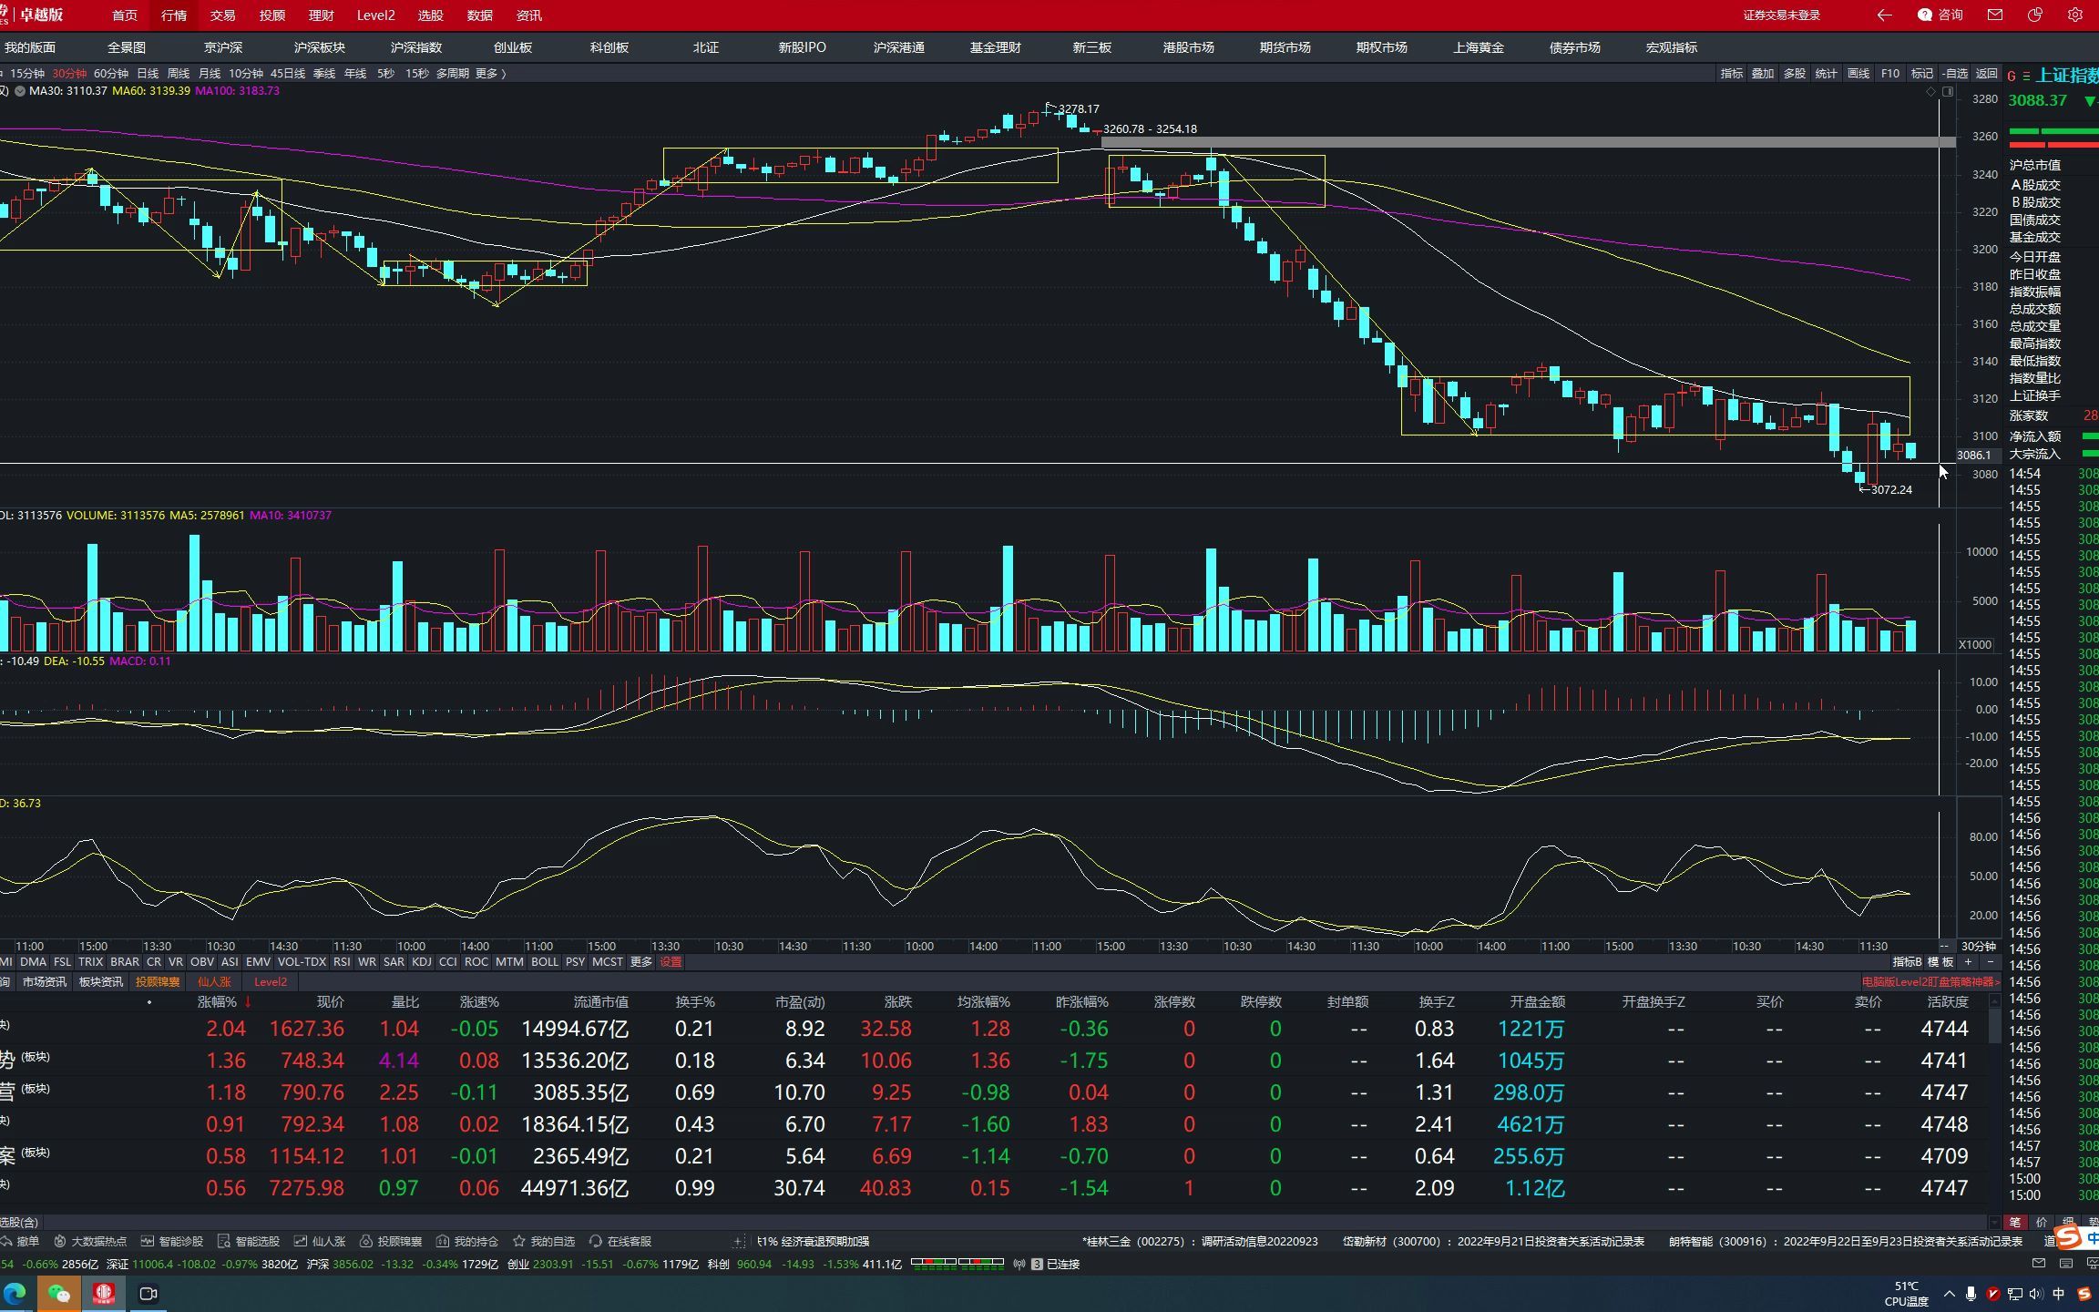Click the dotted plus add-shortcut icon
Viewport: 2099px width, 1312px height.
tap(739, 1241)
